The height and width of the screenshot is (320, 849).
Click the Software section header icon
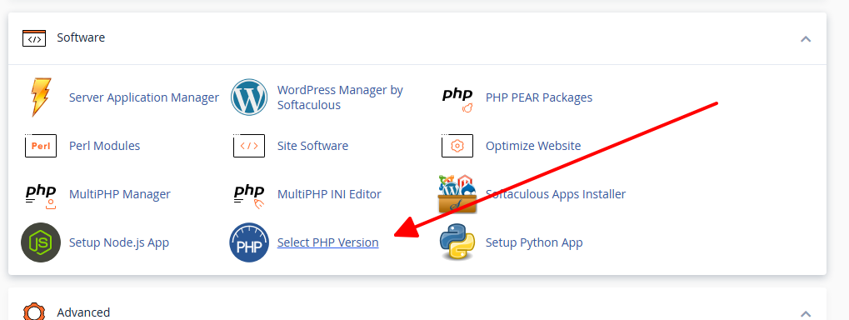(x=34, y=38)
